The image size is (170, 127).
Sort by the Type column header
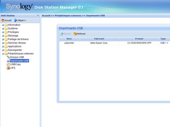click(165, 39)
